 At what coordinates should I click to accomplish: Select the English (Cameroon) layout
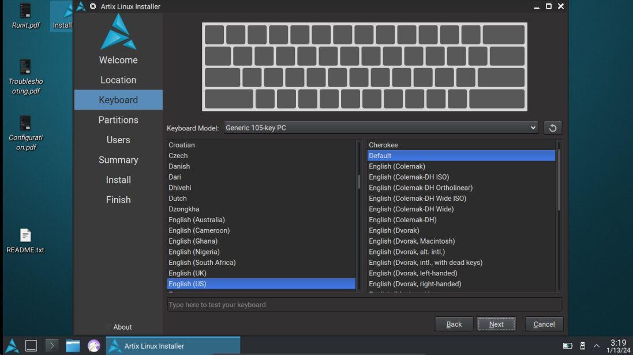point(261,231)
